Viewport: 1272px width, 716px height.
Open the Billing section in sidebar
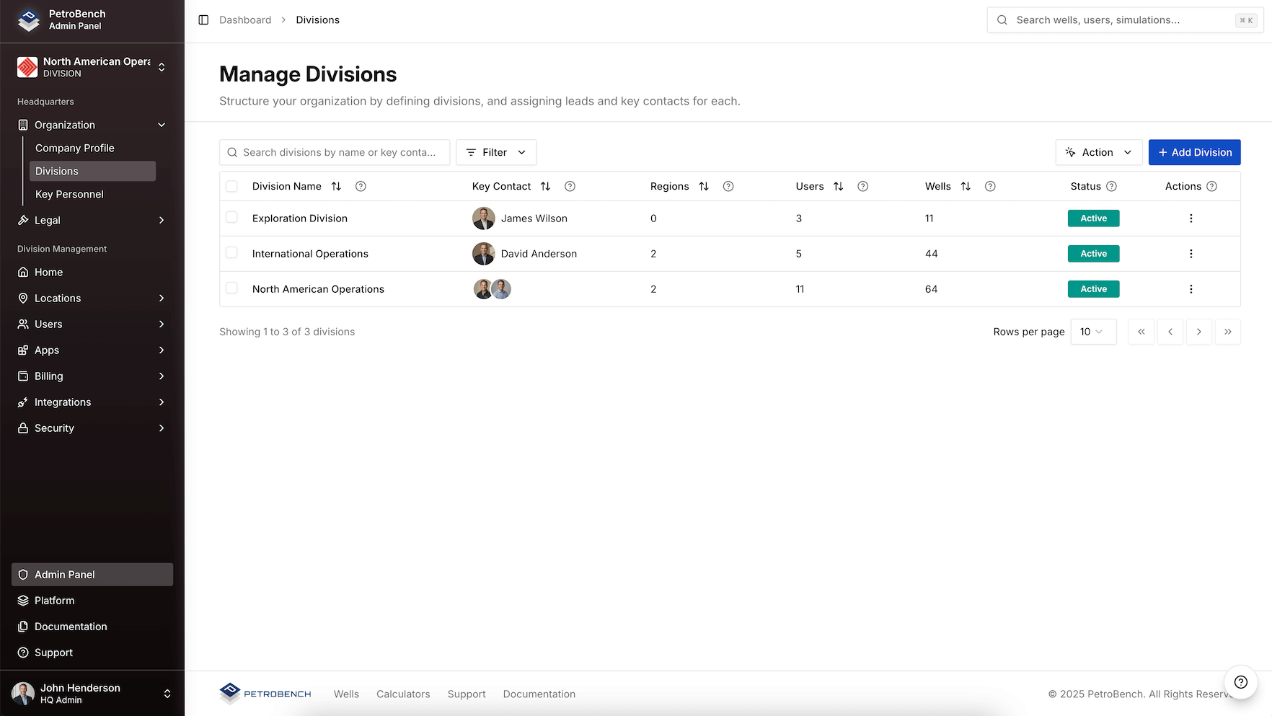(49, 376)
